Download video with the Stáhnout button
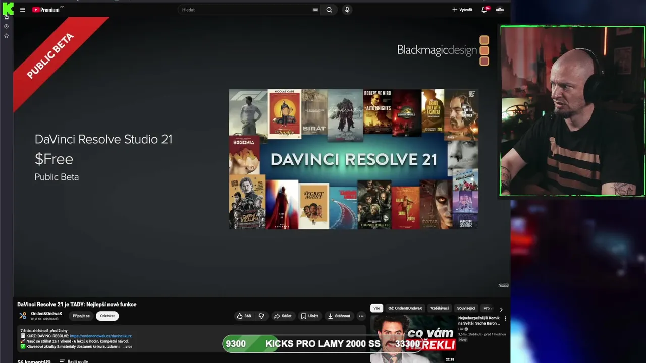The image size is (646, 363). click(x=339, y=316)
